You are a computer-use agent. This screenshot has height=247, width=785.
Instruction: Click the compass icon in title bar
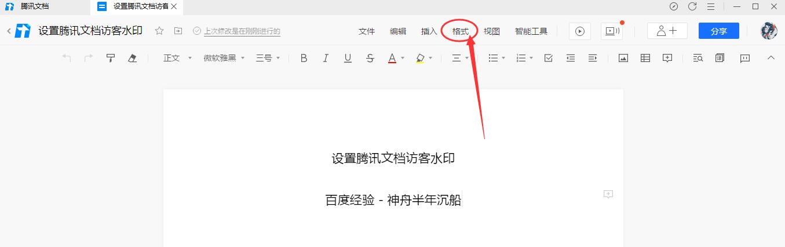673,6
